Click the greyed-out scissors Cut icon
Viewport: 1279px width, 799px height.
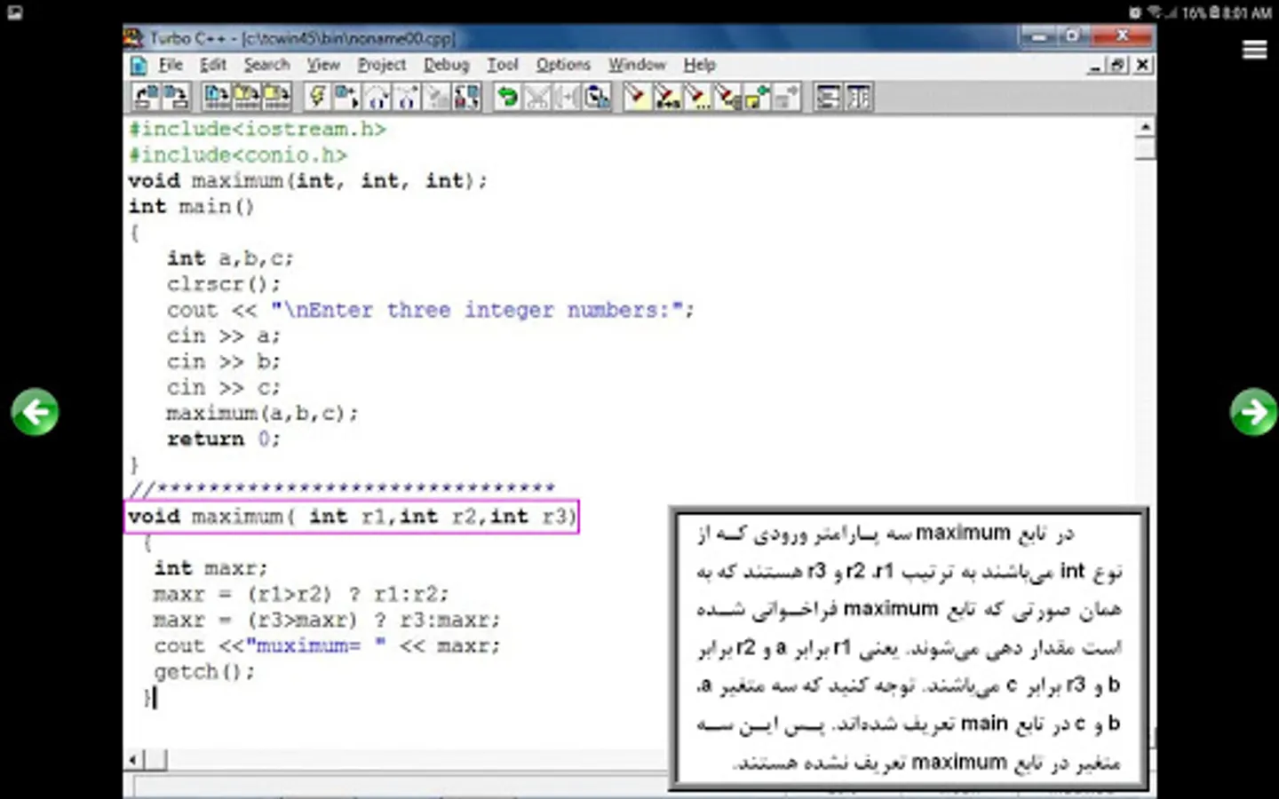(x=536, y=97)
